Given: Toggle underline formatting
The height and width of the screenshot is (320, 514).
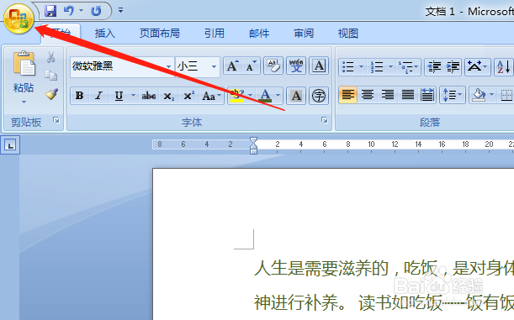Looking at the screenshot, I should point(119,96).
